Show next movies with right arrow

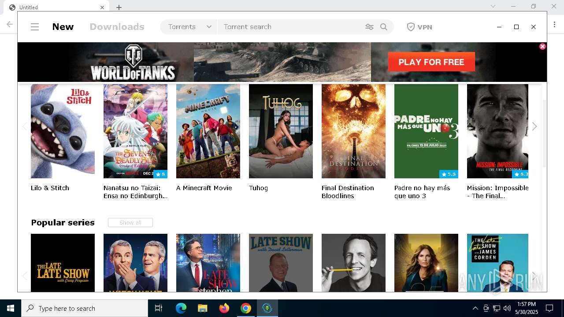(534, 127)
